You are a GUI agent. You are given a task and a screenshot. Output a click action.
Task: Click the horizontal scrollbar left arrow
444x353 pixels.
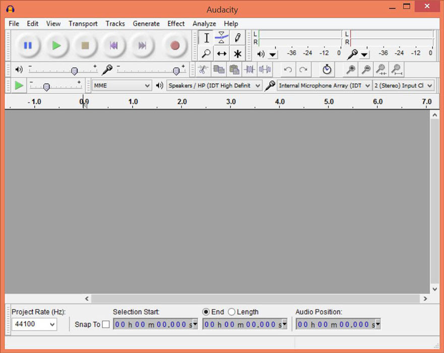[87, 299]
